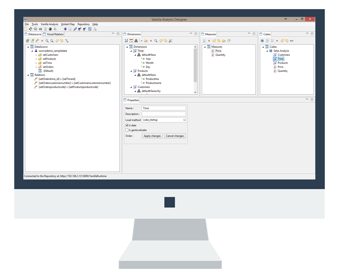Click the new dimension icon in Dimensions toolbar

[x=126, y=41]
